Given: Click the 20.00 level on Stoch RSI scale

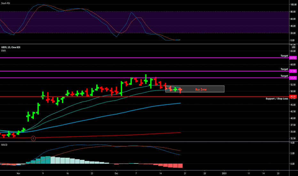Looking at the screenshot, I should pyautogui.click(x=293, y=33).
